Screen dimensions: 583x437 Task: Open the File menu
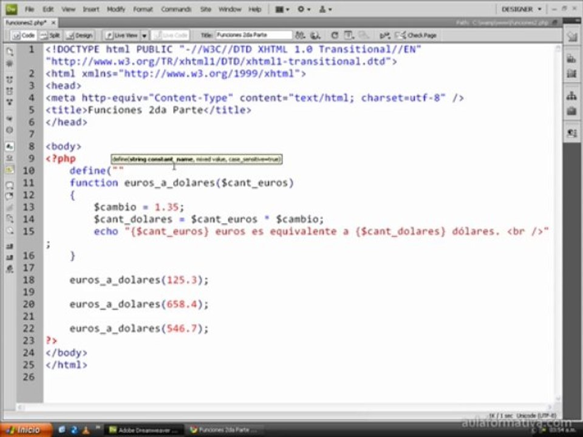(x=29, y=9)
